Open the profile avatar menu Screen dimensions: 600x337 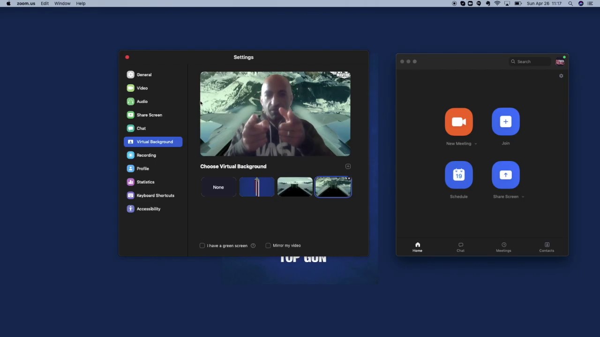pos(560,62)
